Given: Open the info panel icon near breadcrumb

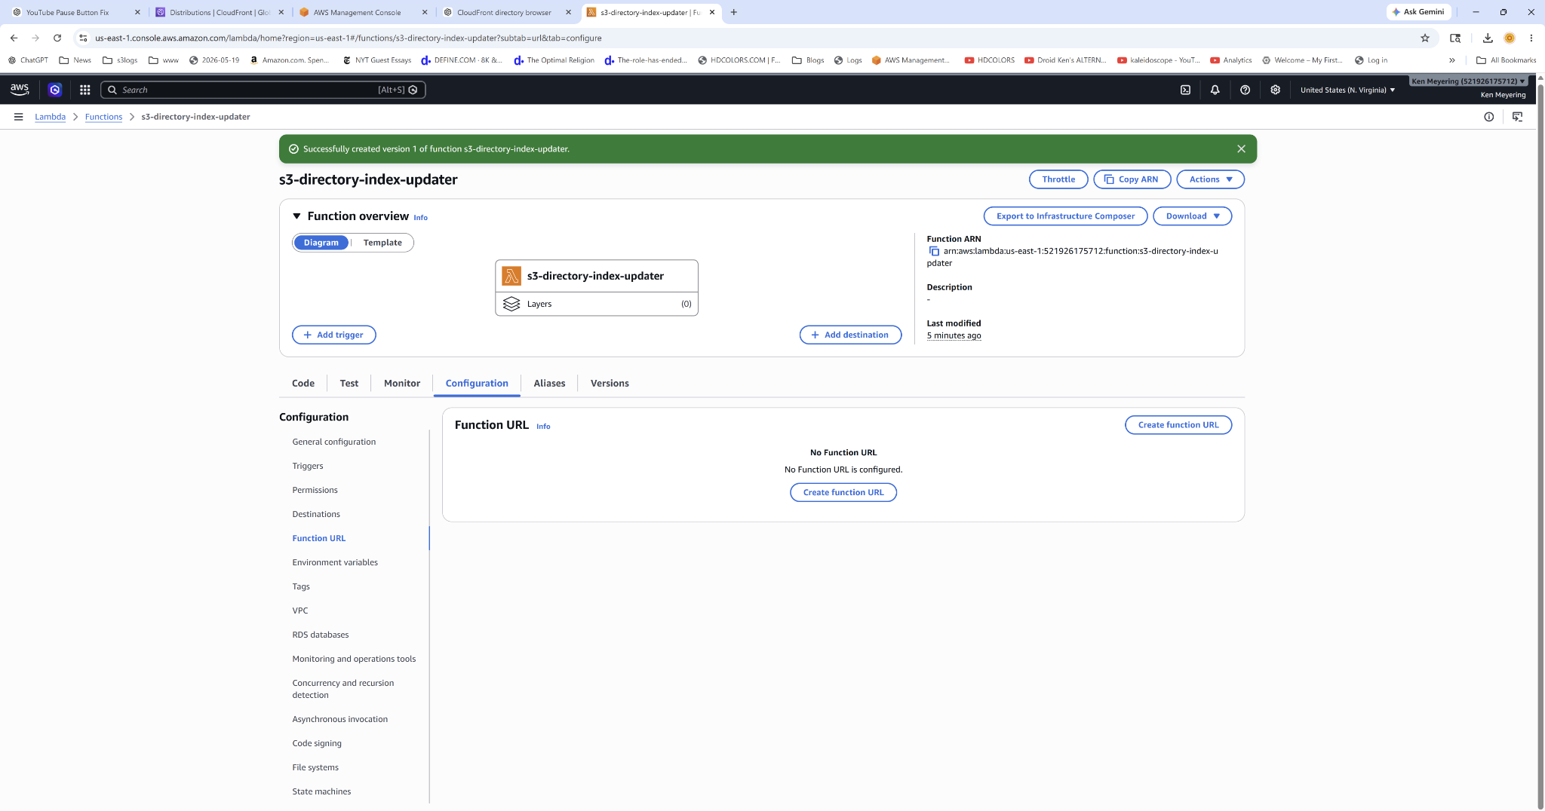Looking at the screenshot, I should 1488,117.
